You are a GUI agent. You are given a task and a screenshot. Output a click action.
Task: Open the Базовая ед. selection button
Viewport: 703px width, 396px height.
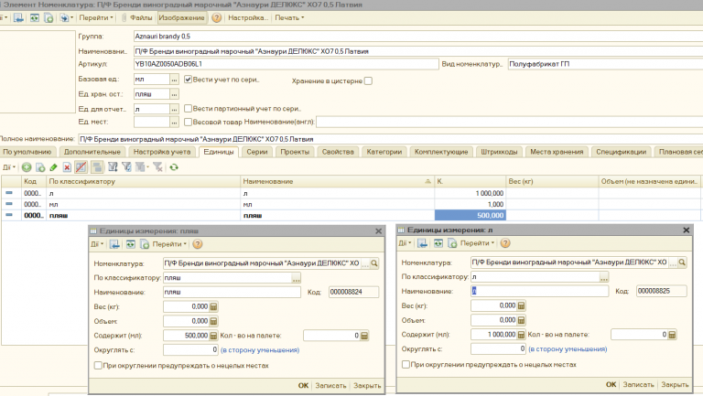tap(175, 80)
